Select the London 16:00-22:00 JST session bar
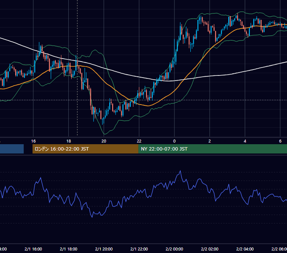287x253 pixels. click(x=85, y=149)
